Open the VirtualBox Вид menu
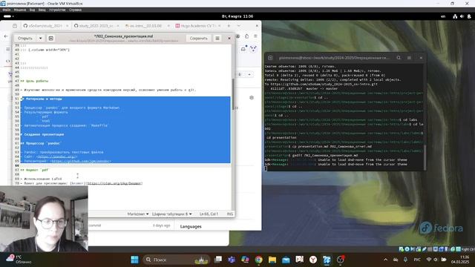 click(x=32, y=10)
